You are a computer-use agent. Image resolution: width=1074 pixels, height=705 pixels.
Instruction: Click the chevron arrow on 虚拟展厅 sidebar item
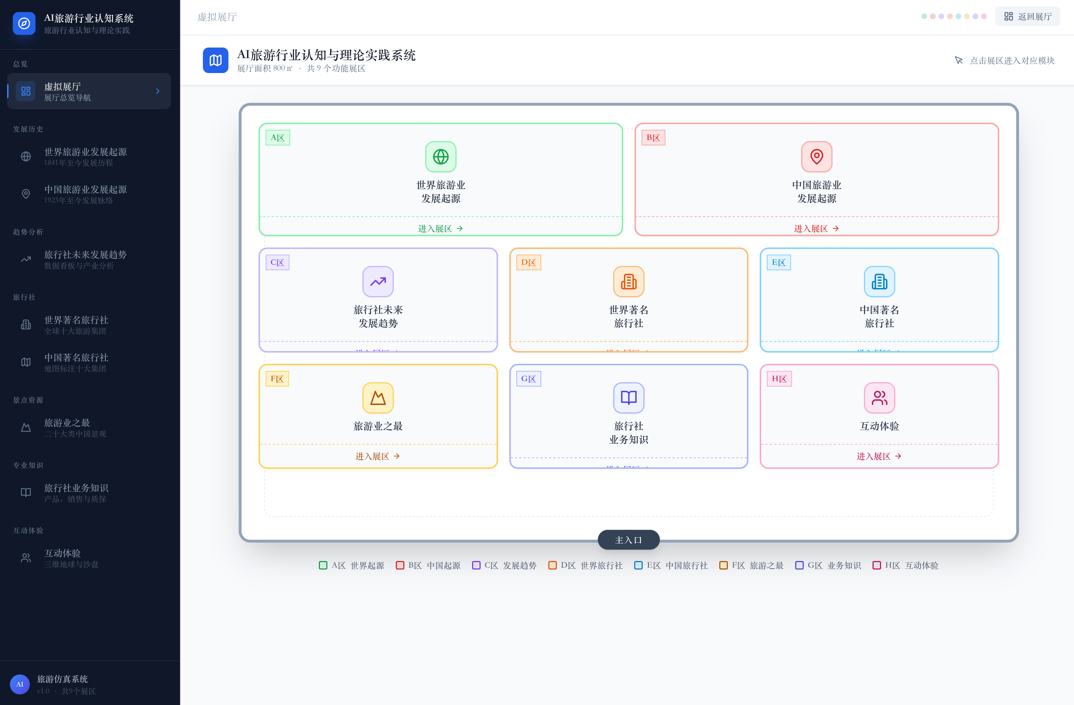(157, 91)
